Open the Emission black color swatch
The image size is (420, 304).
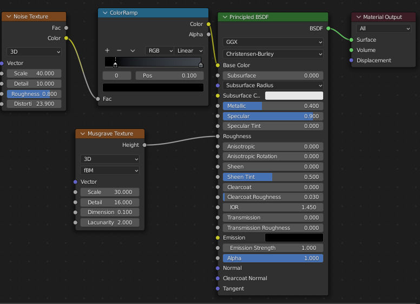coord(294,238)
